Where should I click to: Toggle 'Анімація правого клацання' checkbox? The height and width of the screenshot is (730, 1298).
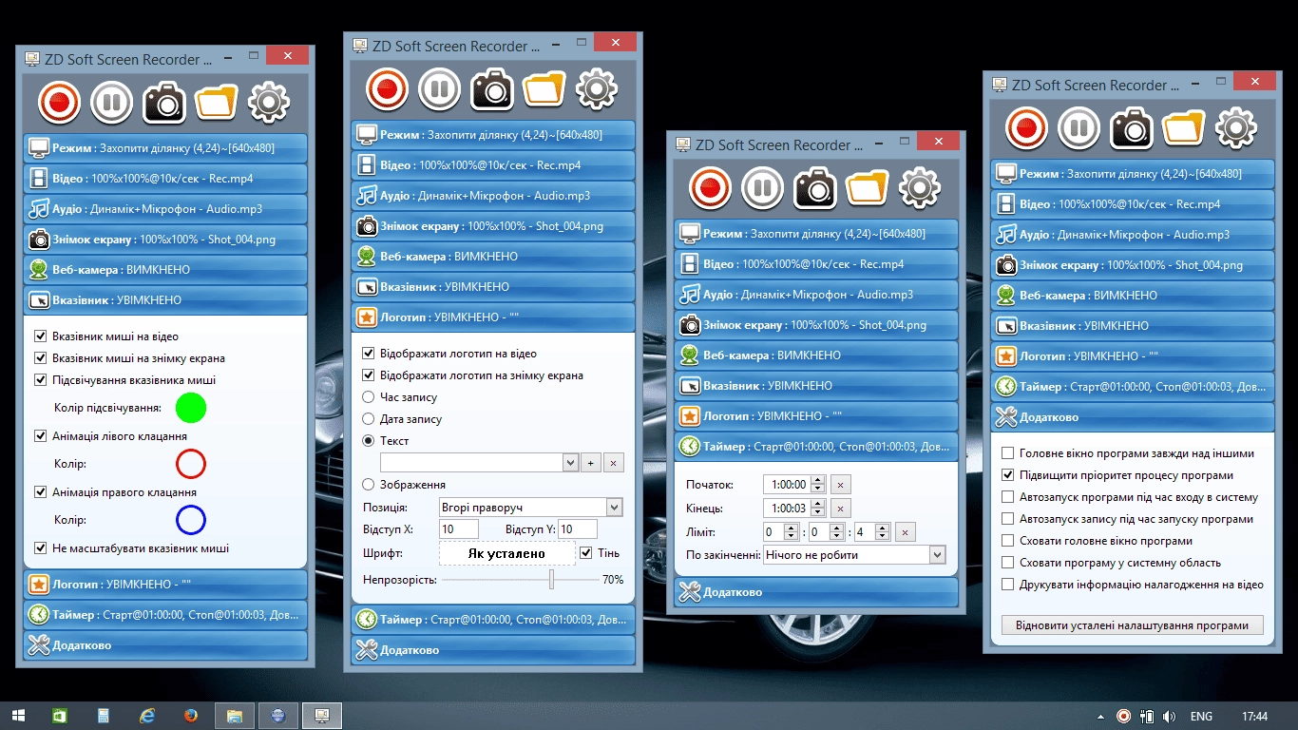(40, 492)
